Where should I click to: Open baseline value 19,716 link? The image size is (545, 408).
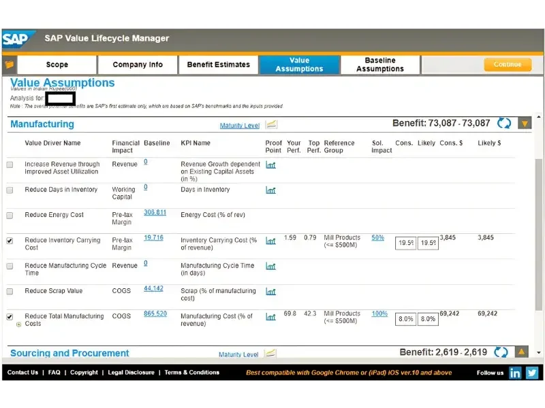(154, 237)
